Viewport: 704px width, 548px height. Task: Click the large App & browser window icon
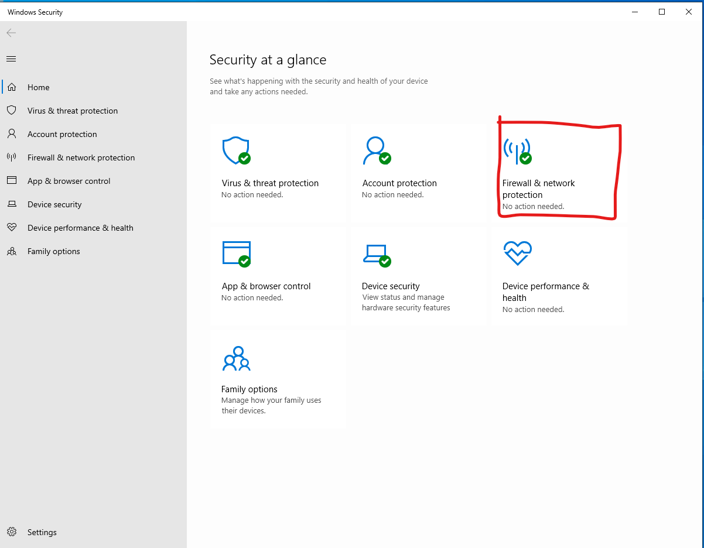click(236, 254)
